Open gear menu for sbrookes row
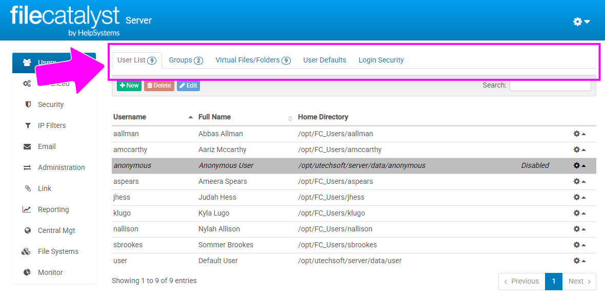Viewport: 605px width, 299px height. pos(579,245)
